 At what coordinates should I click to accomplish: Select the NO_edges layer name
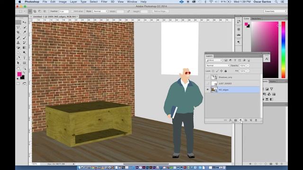223,90
